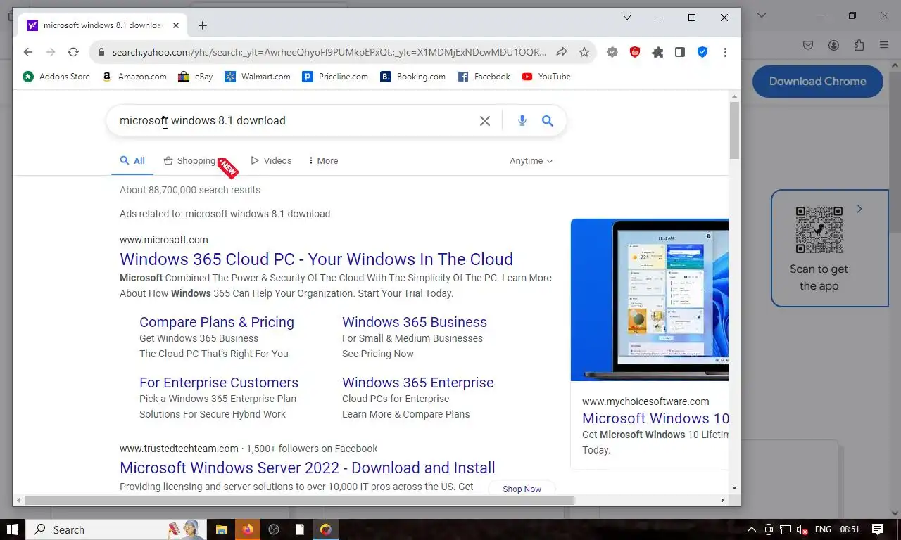Select the All results tab
Screen dimensions: 901x540
tap(132, 161)
